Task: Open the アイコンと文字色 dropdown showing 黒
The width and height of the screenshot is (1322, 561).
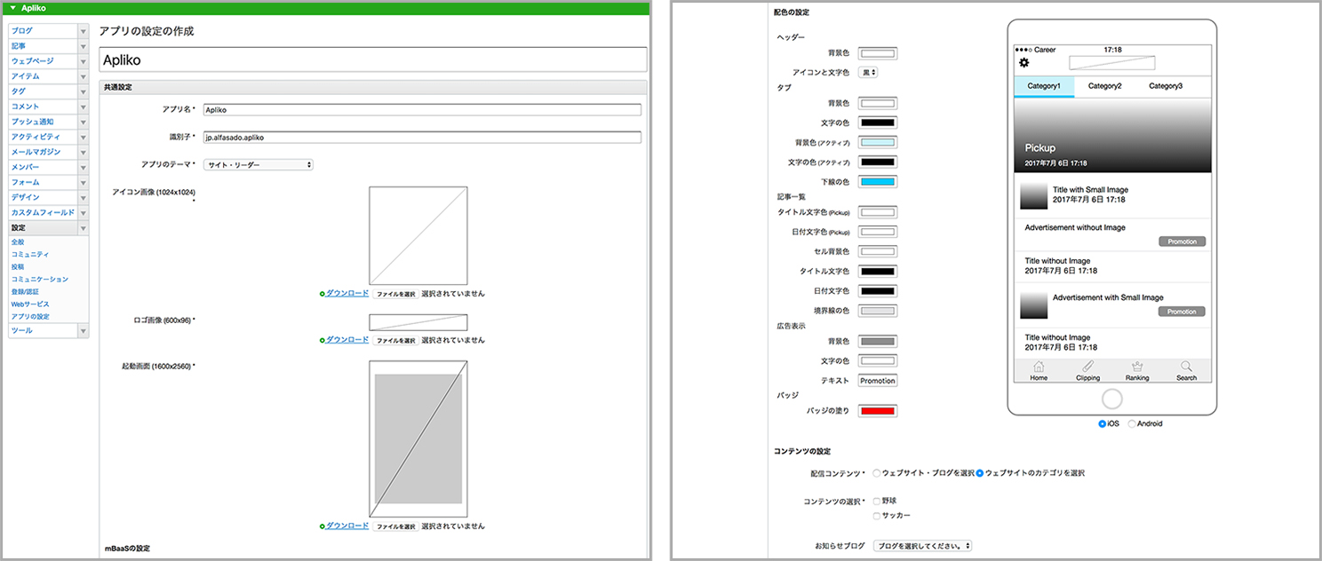Action: pos(869,72)
